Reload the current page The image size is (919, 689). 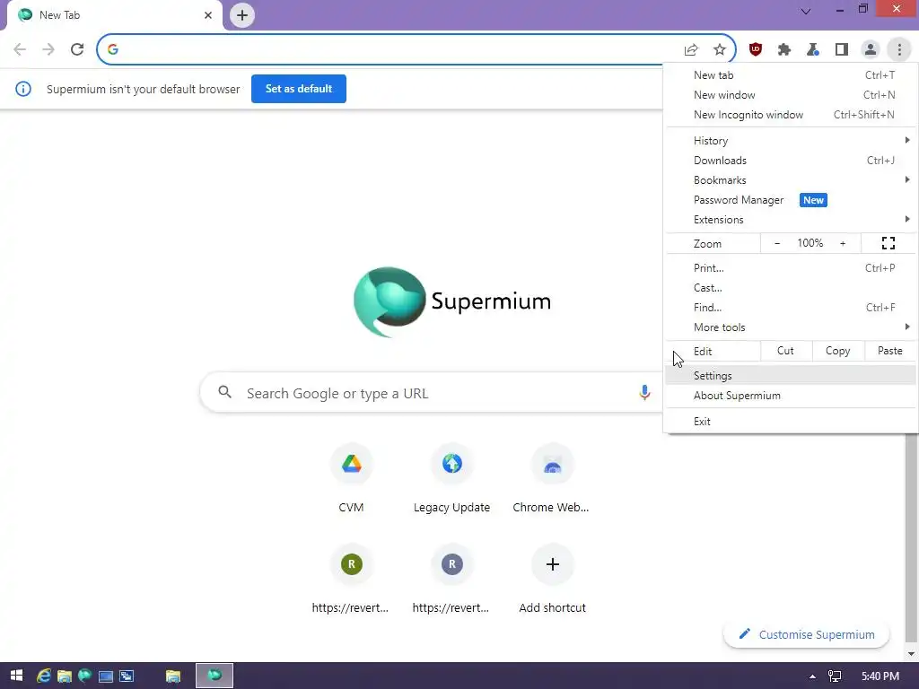[77, 49]
